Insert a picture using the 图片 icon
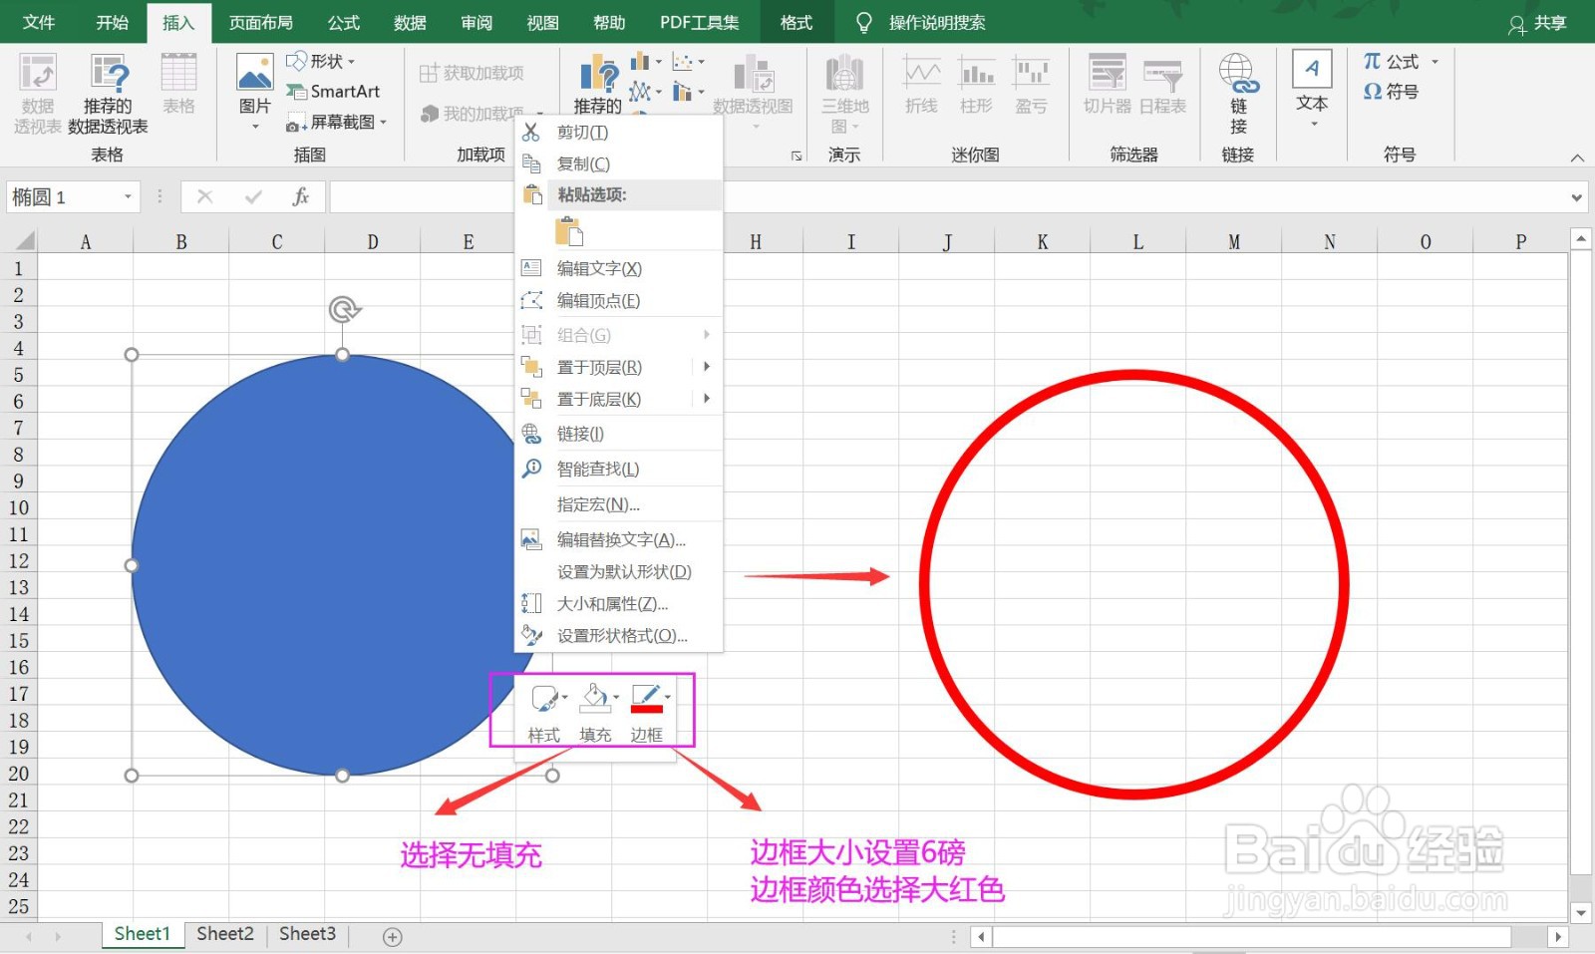Viewport: 1595px width, 954px height. 253,90
